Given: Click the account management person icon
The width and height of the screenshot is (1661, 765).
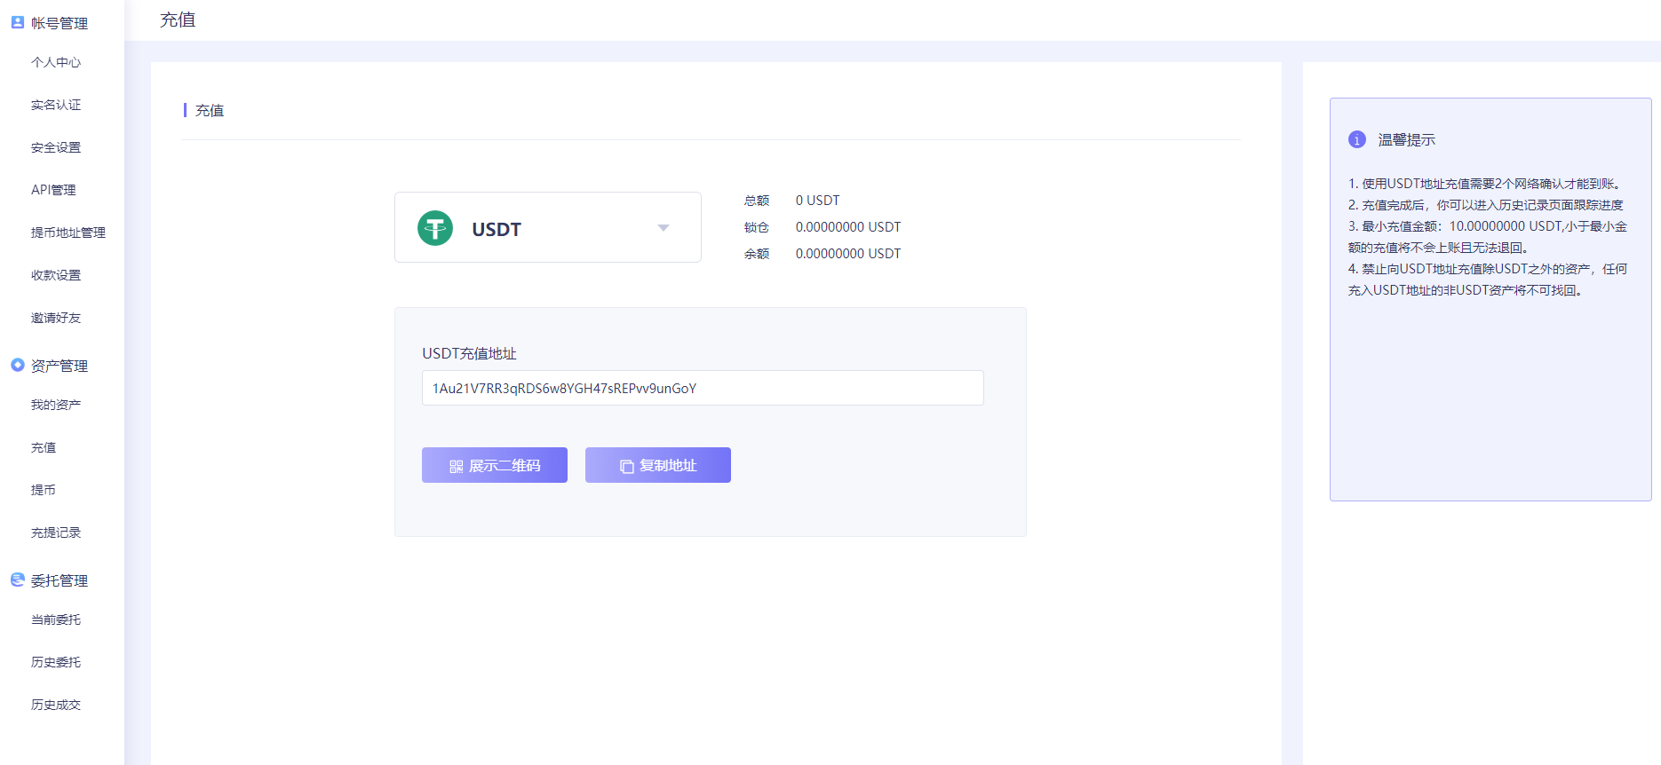Looking at the screenshot, I should pyautogui.click(x=17, y=22).
